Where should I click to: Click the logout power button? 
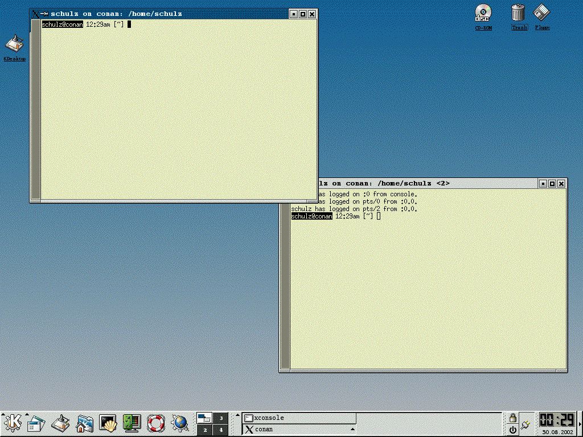click(512, 430)
